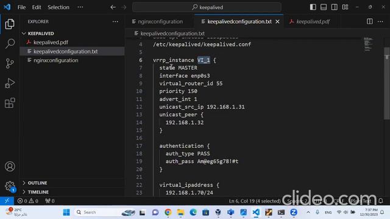
Task: Open the remote window status bar button
Action: pyautogui.click(x=7, y=201)
